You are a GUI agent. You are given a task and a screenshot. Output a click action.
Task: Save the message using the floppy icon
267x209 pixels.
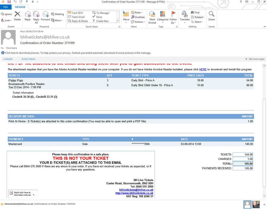pos(9,2)
